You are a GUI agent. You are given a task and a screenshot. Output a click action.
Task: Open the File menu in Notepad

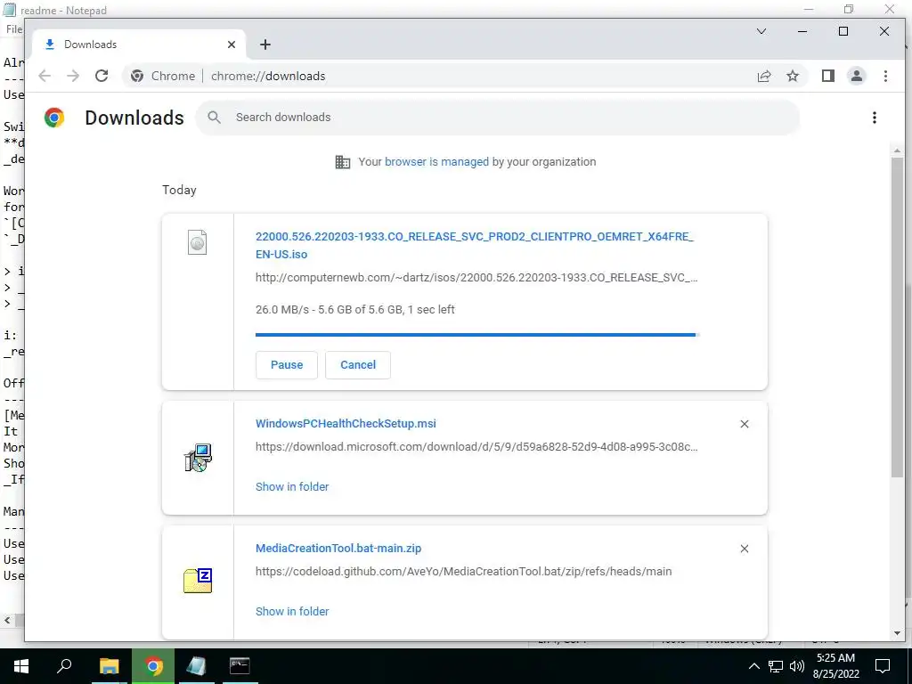14,29
